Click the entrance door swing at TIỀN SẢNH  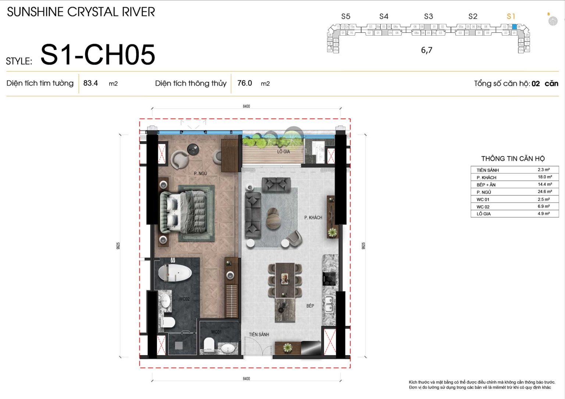pyautogui.click(x=257, y=347)
